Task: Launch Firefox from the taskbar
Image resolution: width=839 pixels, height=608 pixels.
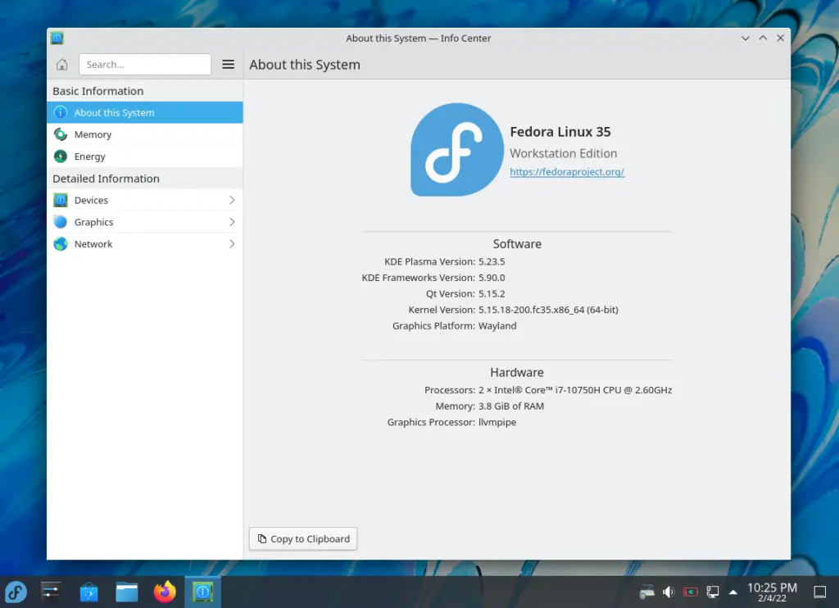Action: coord(164,591)
